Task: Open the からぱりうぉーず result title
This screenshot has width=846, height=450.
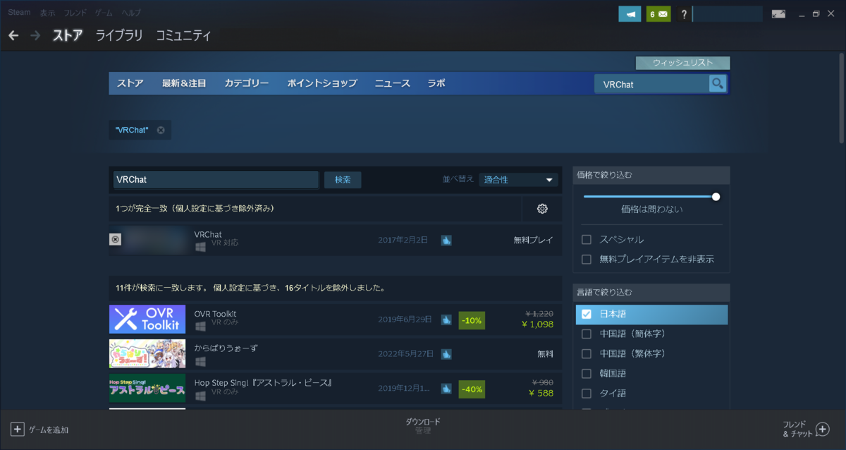Action: pyautogui.click(x=226, y=348)
